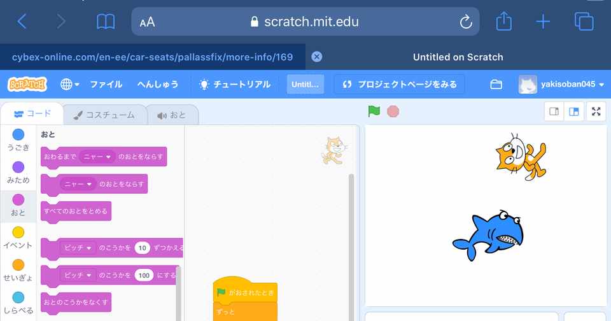Select the コード tab

(32, 114)
